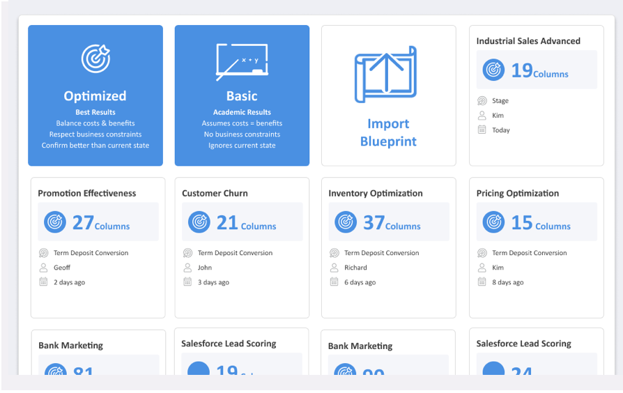Click the Respect business constraints line
The width and height of the screenshot is (623, 393).
(95, 134)
